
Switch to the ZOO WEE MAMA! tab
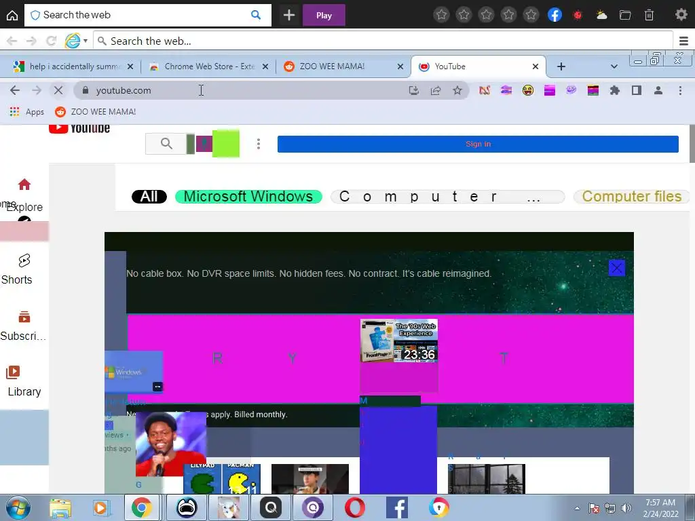pyautogui.click(x=343, y=66)
